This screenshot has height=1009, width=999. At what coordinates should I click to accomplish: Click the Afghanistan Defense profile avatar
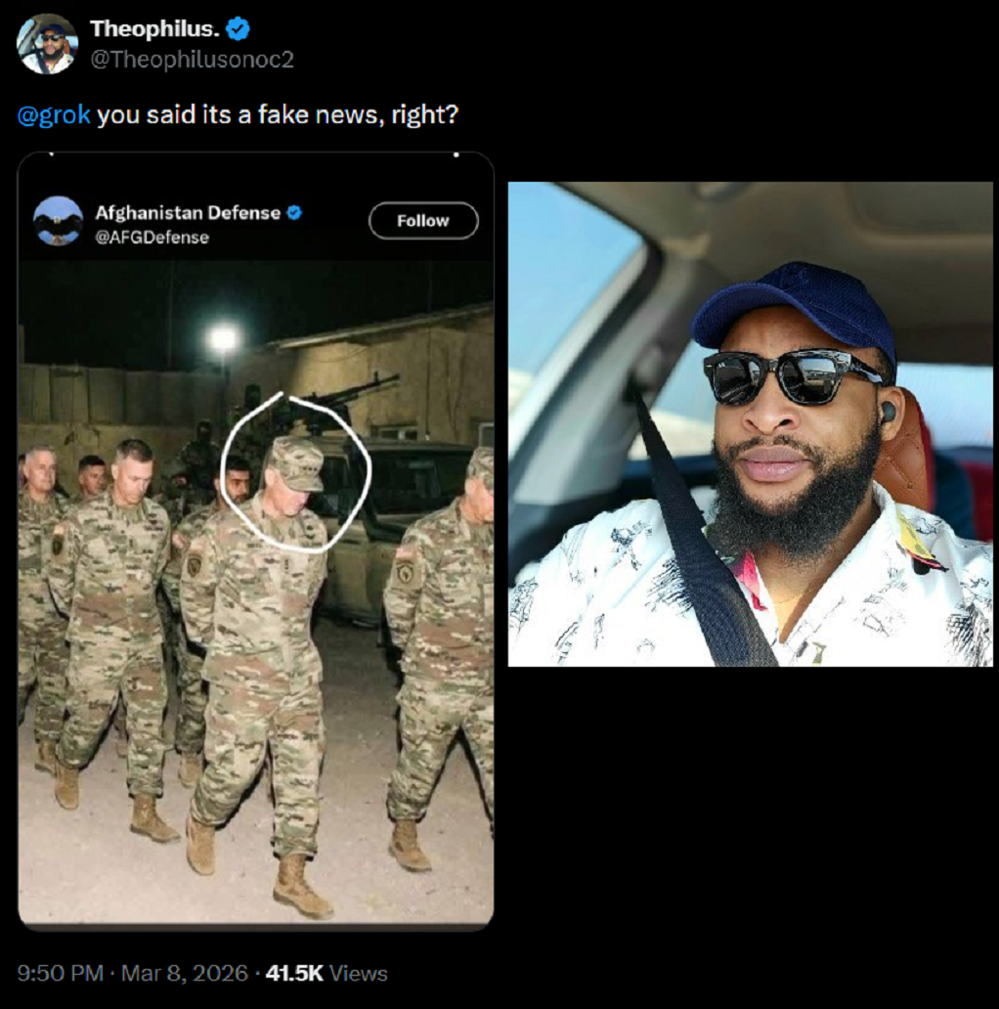click(58, 221)
